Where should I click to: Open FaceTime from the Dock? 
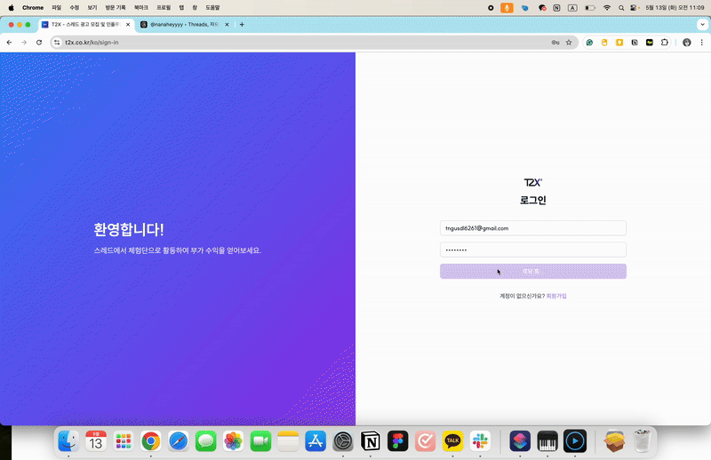click(260, 441)
